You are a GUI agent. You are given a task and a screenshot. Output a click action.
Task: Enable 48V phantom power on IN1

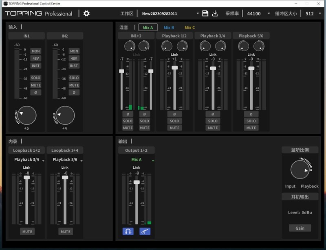[35, 58]
